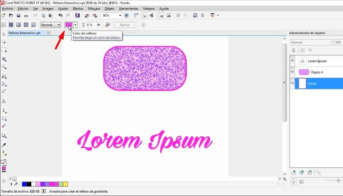Click the transparency 0 % field
343x196 pixels.
[x=91, y=25]
